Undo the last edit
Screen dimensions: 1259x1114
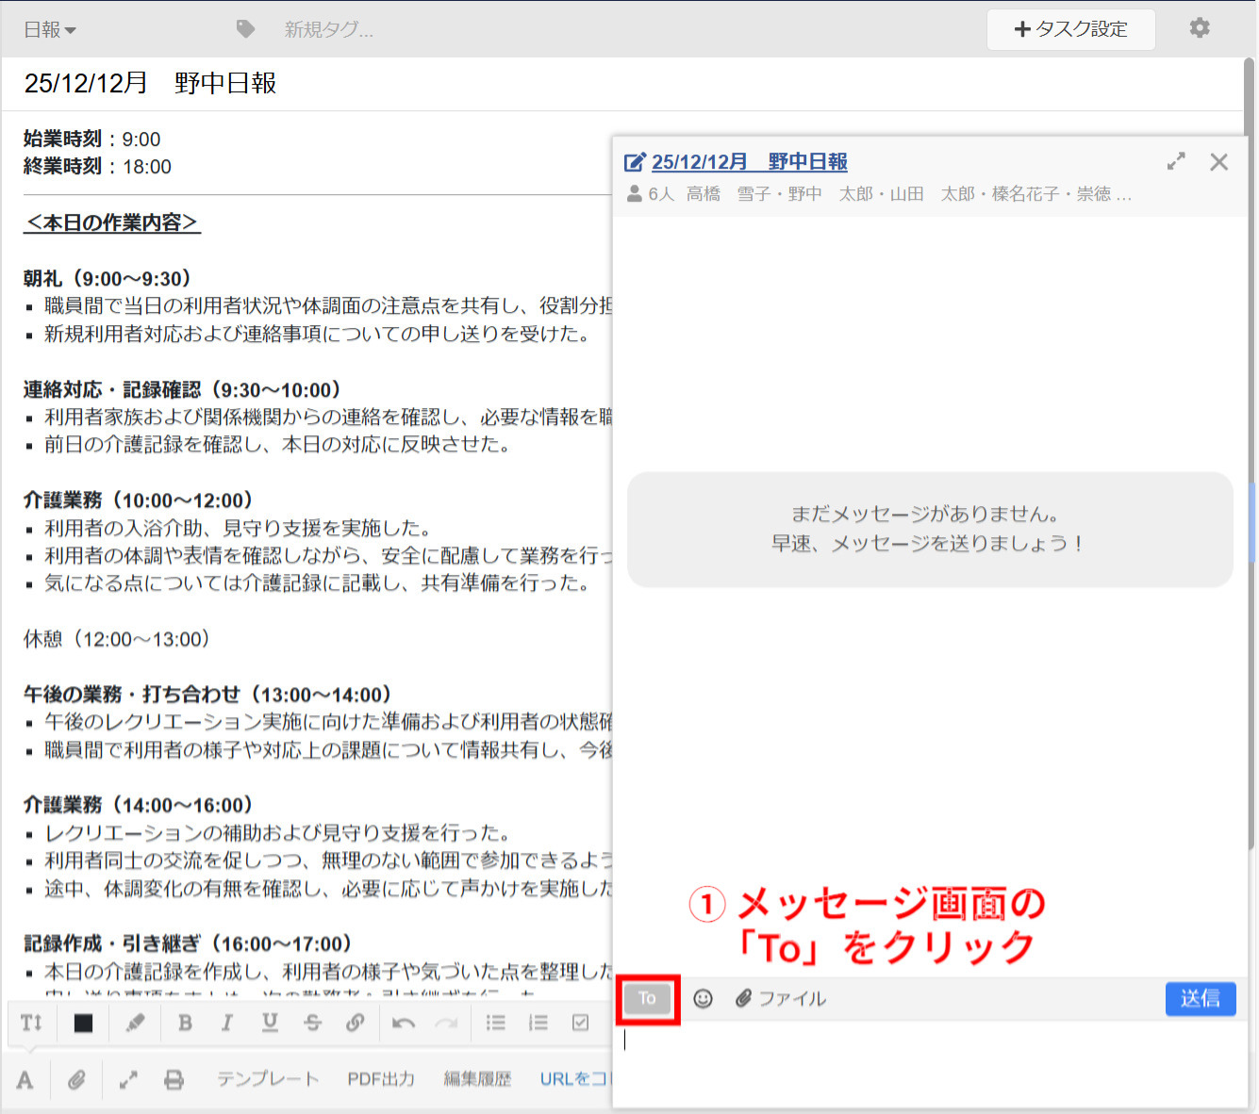(x=404, y=1023)
